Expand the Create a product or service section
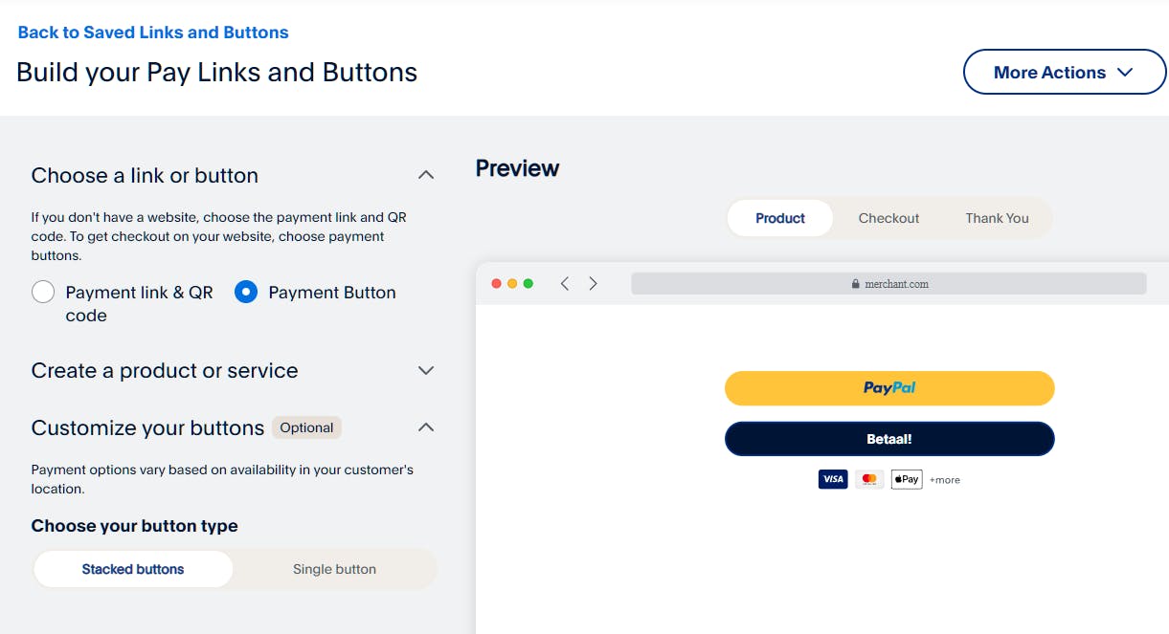Image resolution: width=1169 pixels, height=634 pixels. pos(426,370)
